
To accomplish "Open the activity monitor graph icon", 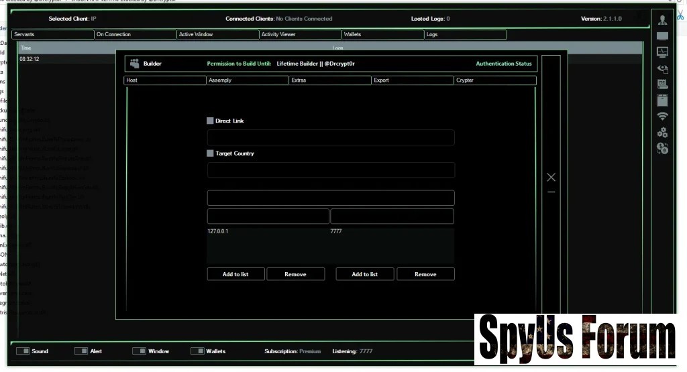I will pos(662,52).
